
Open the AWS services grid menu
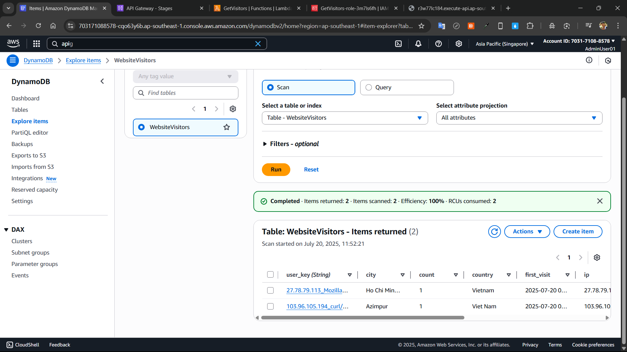tap(37, 44)
